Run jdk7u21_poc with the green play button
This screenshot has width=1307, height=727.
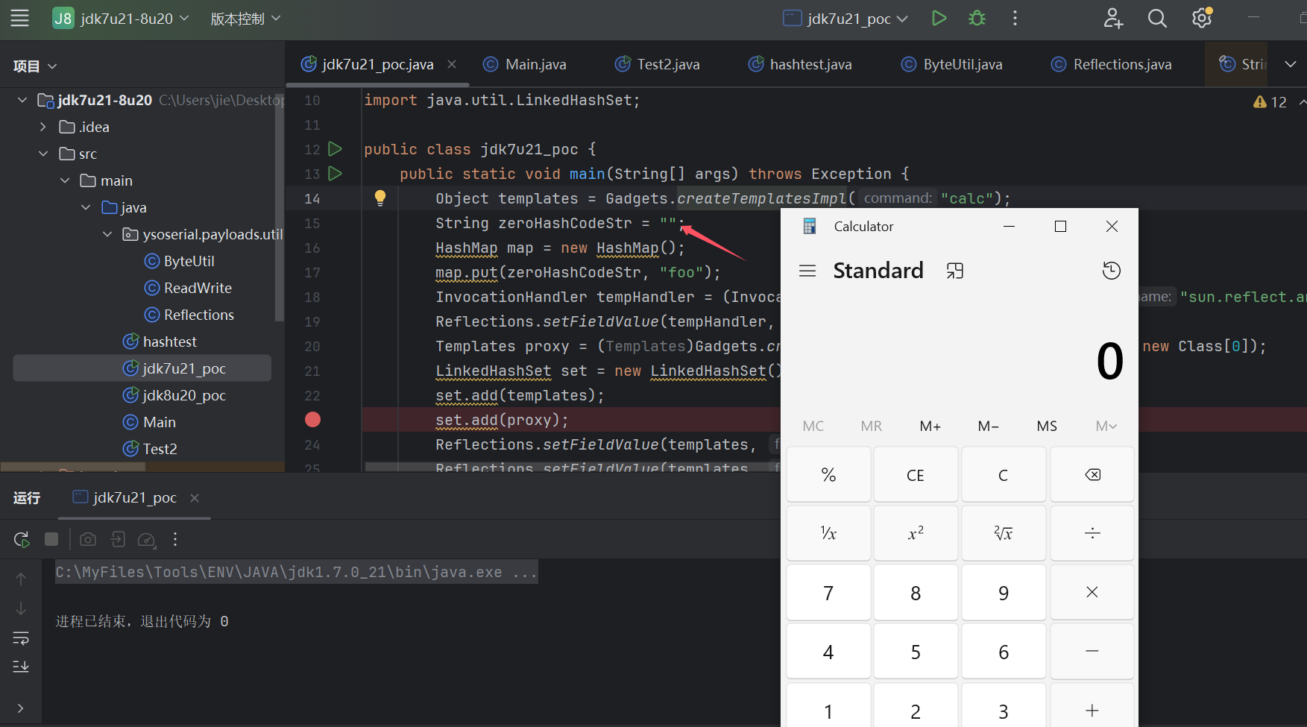pos(939,19)
